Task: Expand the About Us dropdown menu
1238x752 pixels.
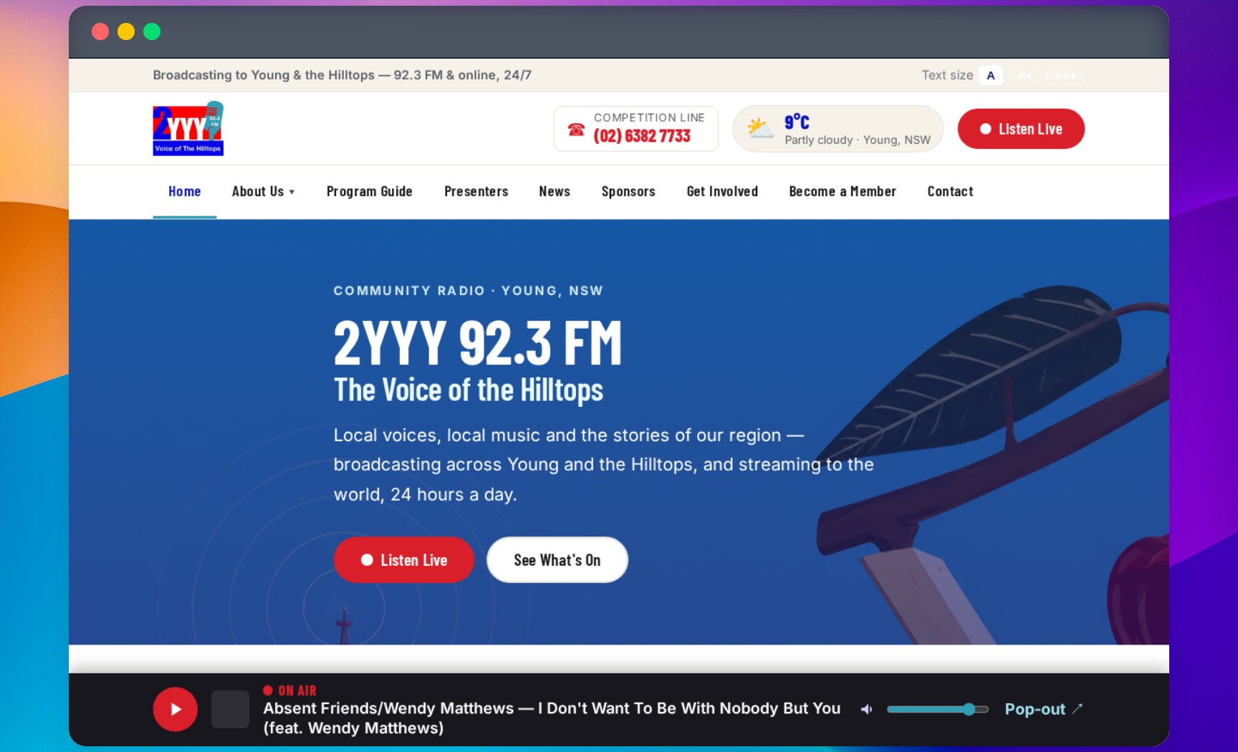Action: [x=263, y=191]
